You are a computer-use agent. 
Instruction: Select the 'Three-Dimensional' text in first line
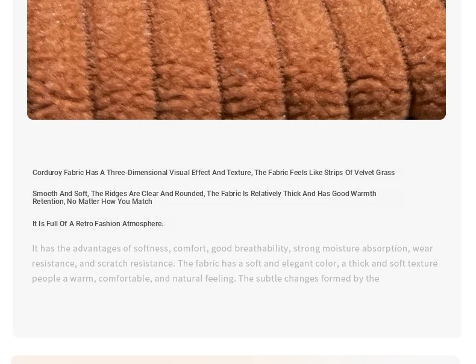click(x=137, y=173)
